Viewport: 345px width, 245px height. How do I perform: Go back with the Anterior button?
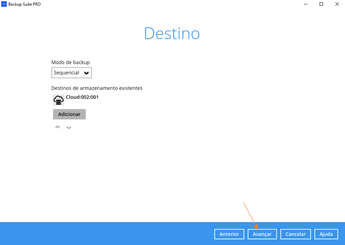click(x=229, y=234)
